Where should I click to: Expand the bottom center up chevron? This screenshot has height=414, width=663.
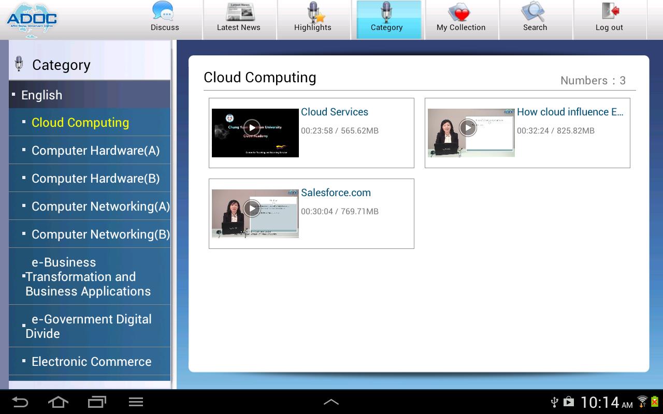(x=331, y=402)
